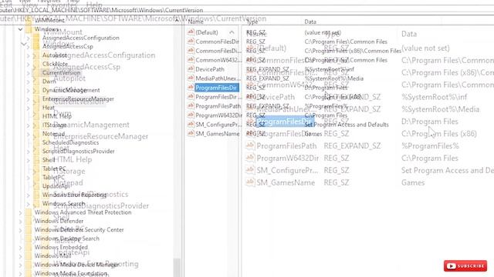This screenshot has width=494, height=277.
Task: Click folder icon beside Windows Embedded key
Action: [x=29, y=247]
